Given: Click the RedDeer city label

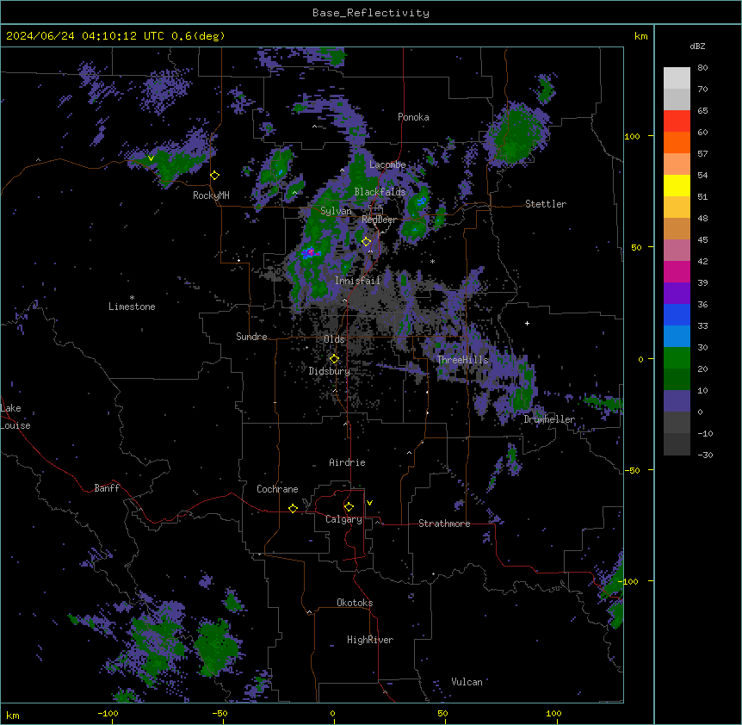Looking at the screenshot, I should coord(379,220).
